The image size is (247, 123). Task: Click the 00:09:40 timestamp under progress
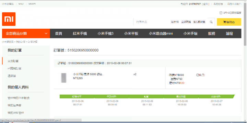tap(112, 105)
